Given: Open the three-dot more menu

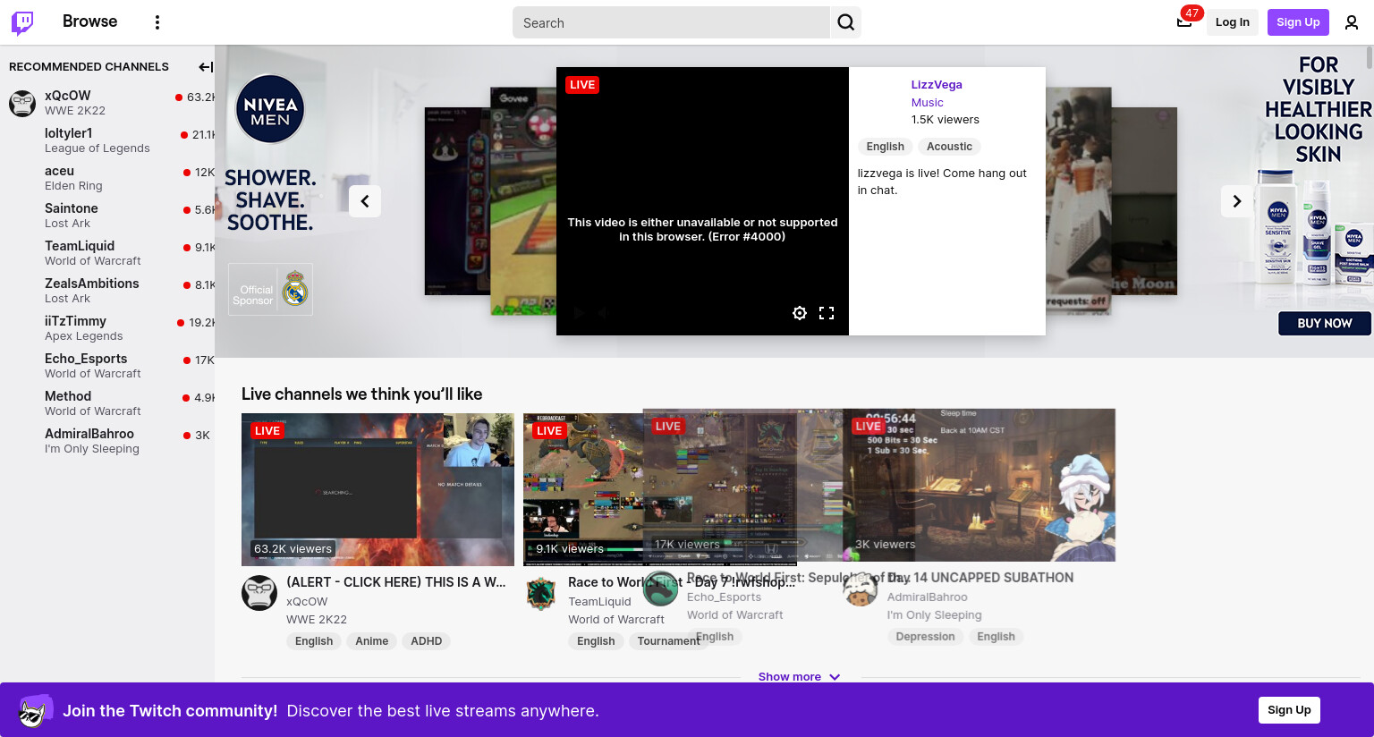Looking at the screenshot, I should coord(157,22).
